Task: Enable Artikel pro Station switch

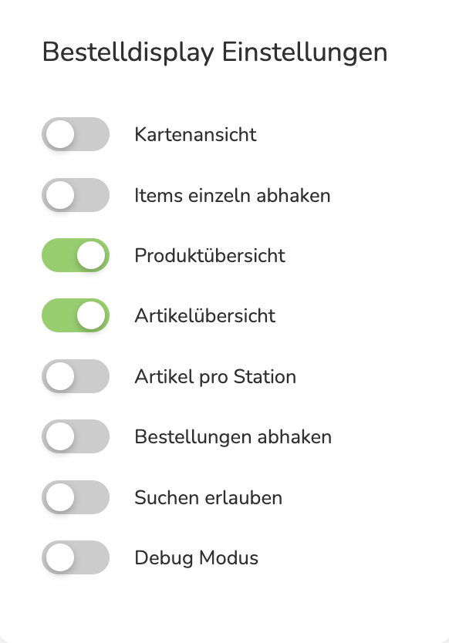Action: (x=76, y=376)
